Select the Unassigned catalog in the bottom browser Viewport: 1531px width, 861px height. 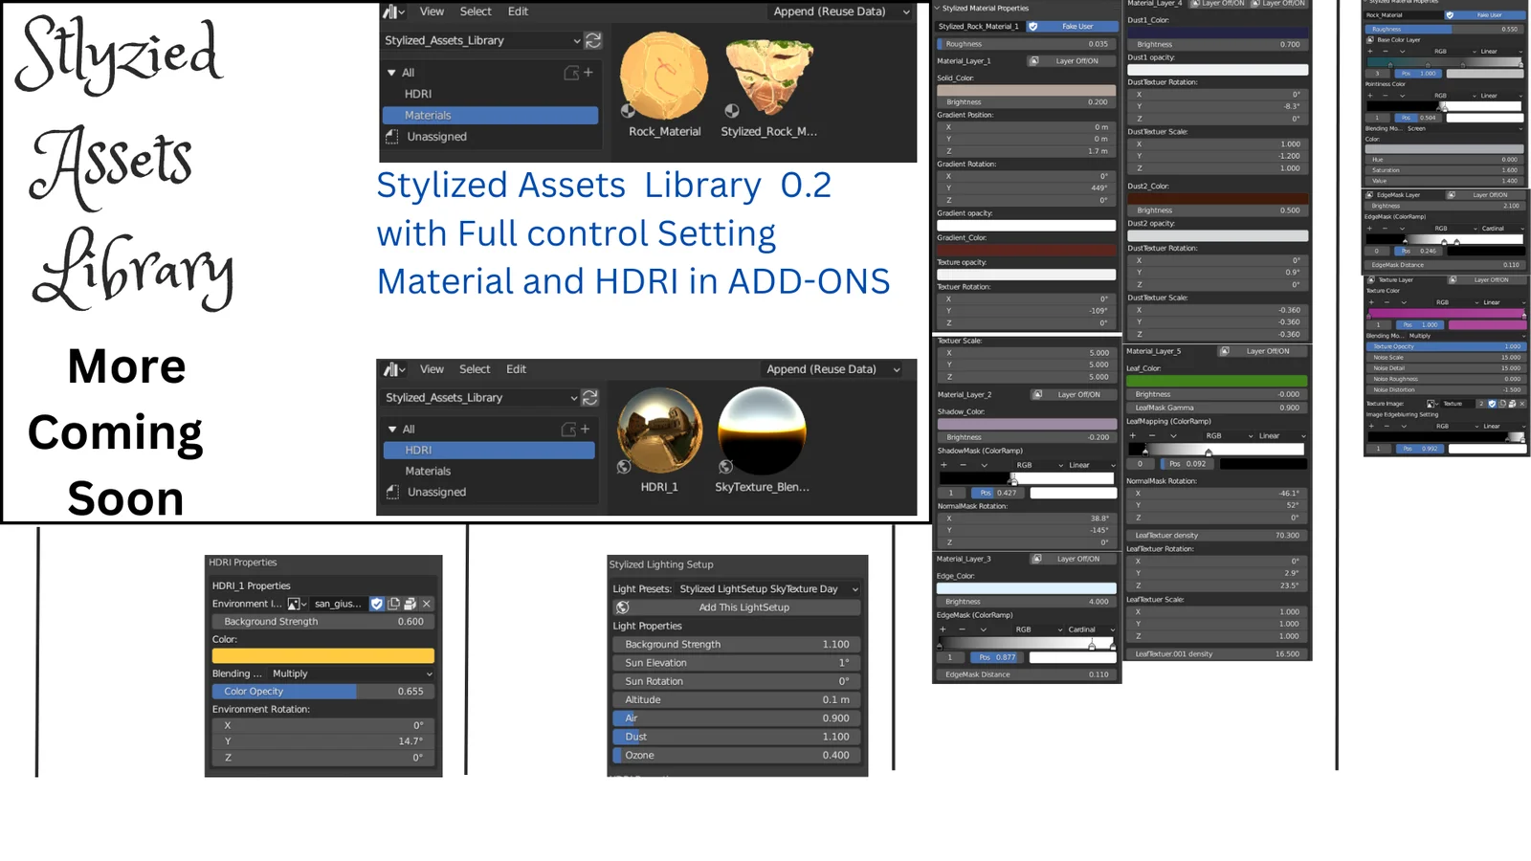[436, 492]
